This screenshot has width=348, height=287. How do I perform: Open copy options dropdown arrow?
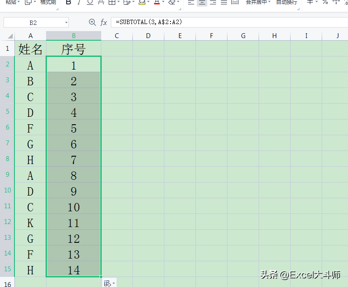click(35, 2)
